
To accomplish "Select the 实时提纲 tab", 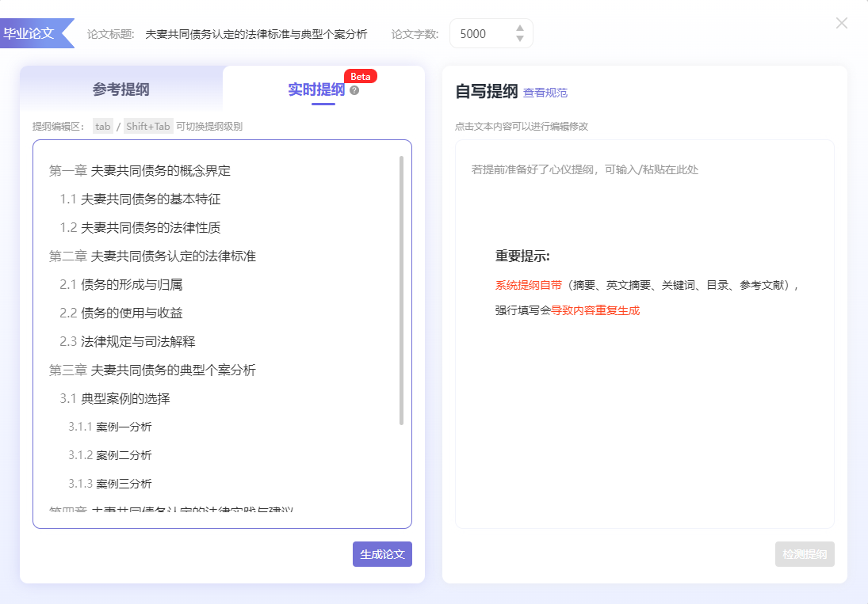I will 316,89.
